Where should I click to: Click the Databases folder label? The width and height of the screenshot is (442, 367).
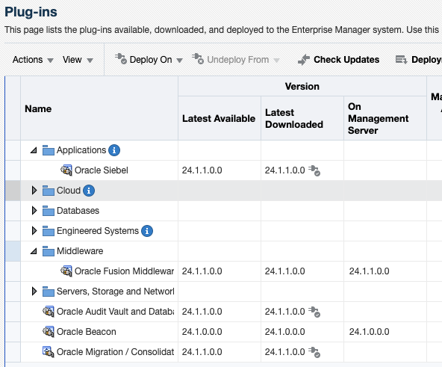click(78, 211)
